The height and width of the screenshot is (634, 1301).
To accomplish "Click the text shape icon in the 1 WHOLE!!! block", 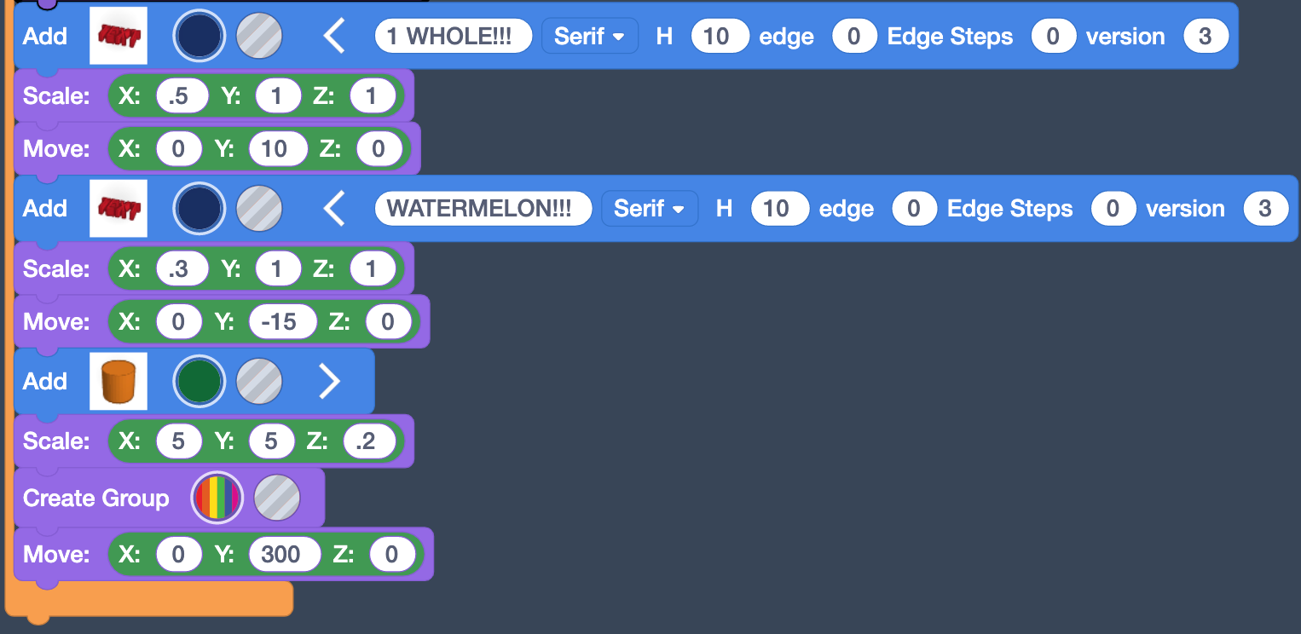I will [119, 36].
